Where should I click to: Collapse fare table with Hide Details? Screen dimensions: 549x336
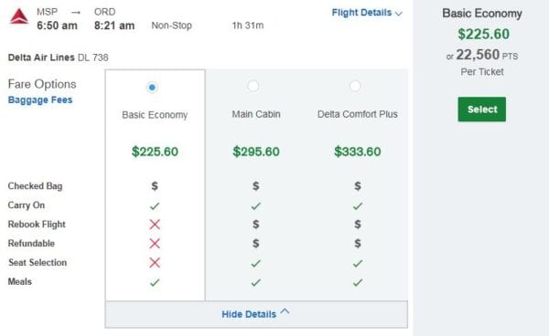[256, 313]
